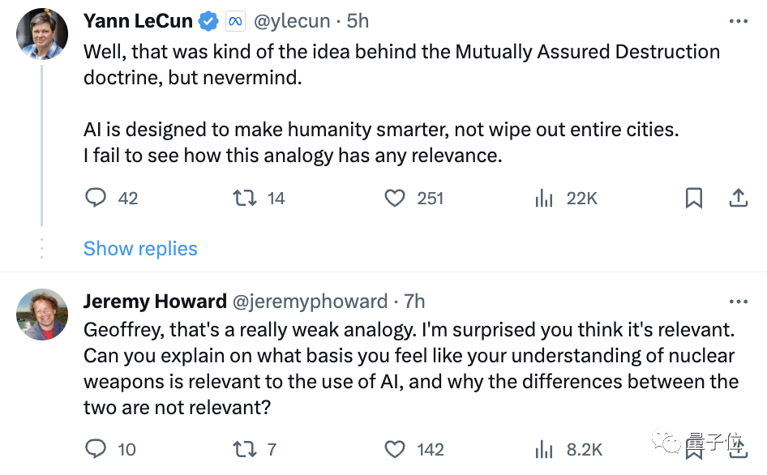This screenshot has width=767, height=475.
Task: Expand Show replies thread
Action: tap(140, 249)
